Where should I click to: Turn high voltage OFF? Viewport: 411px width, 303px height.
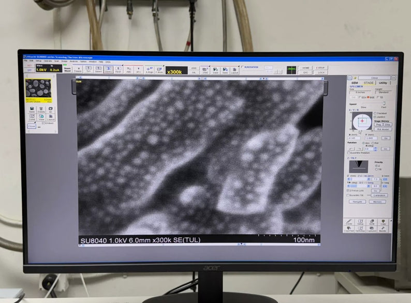pos(30,70)
